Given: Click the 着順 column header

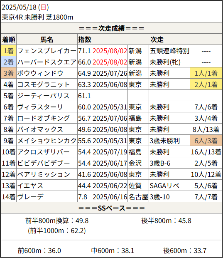Looking at the screenshot, I should pyautogui.click(x=9, y=40).
